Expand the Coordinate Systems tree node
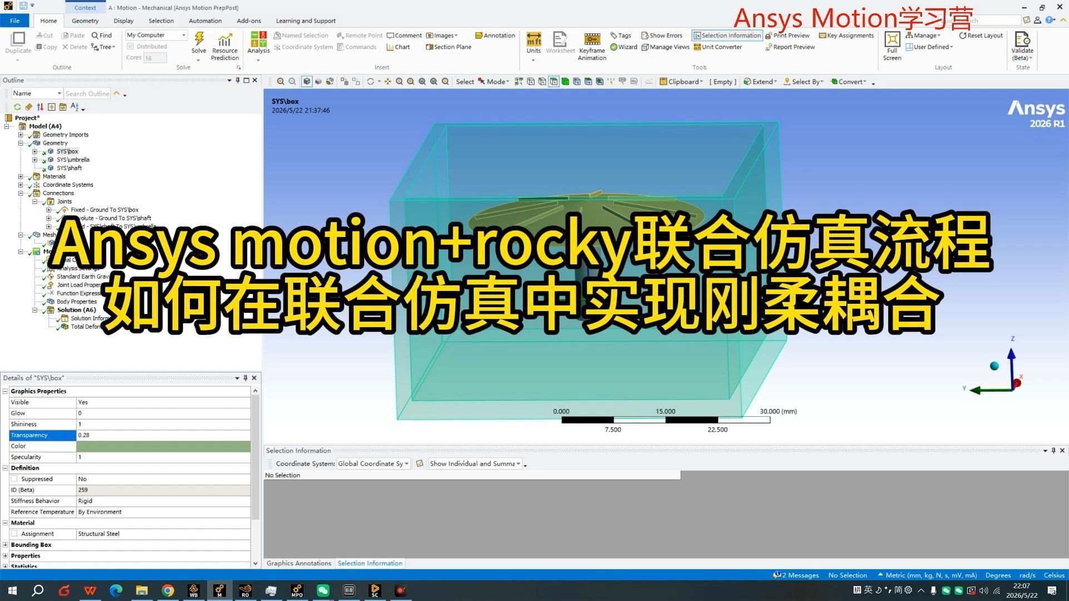Viewport: 1069px width, 601px height. 21,185
